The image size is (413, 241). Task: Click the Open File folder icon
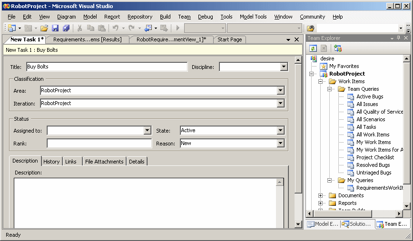click(44, 29)
